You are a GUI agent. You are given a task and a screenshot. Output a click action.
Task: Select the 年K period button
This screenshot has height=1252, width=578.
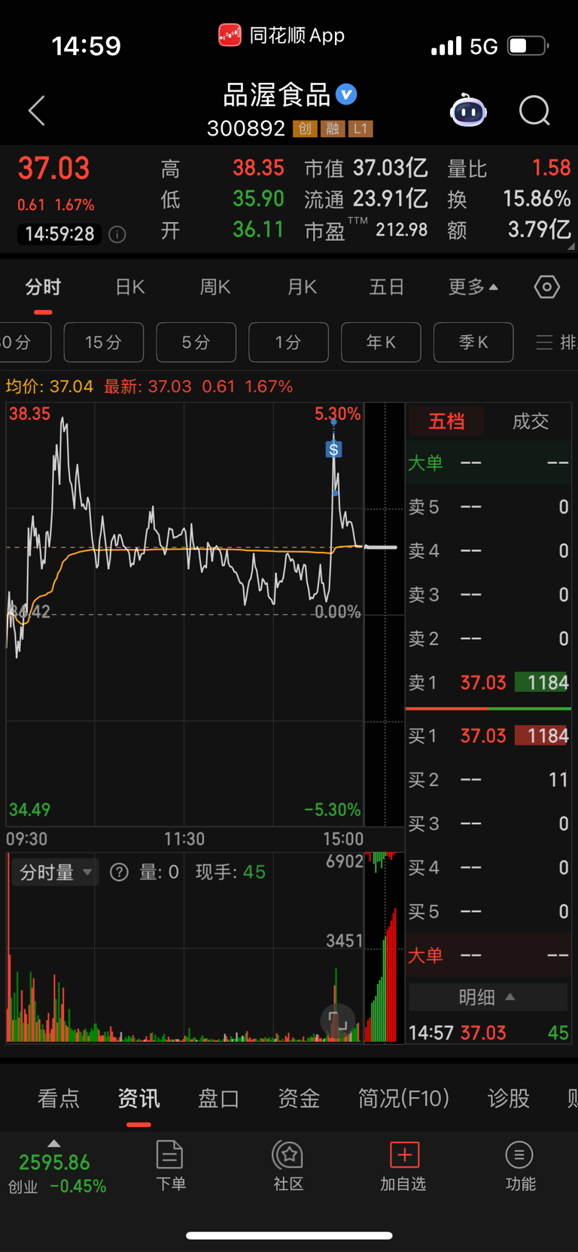pos(381,343)
